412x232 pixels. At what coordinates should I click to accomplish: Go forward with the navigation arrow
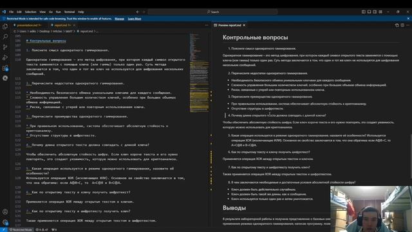pyautogui.click(x=144, y=12)
